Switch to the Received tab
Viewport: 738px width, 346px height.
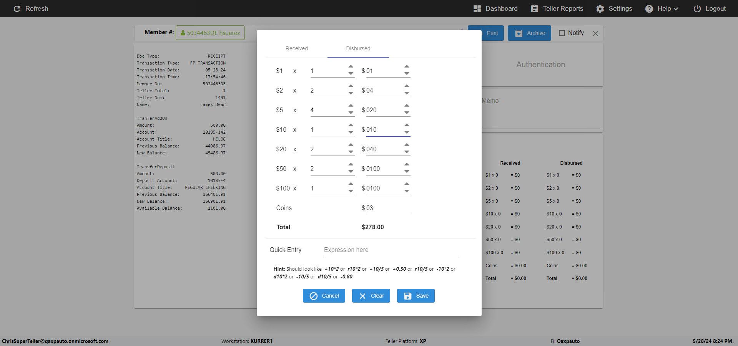(x=297, y=48)
